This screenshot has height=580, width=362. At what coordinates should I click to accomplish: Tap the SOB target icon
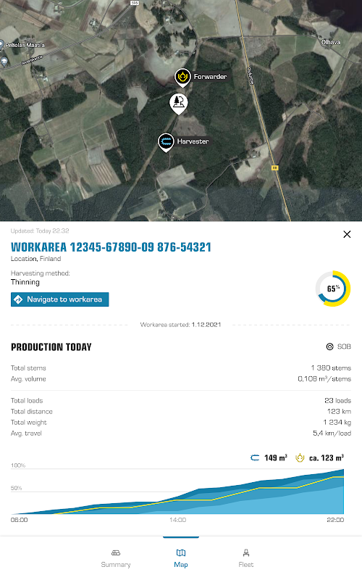click(330, 347)
